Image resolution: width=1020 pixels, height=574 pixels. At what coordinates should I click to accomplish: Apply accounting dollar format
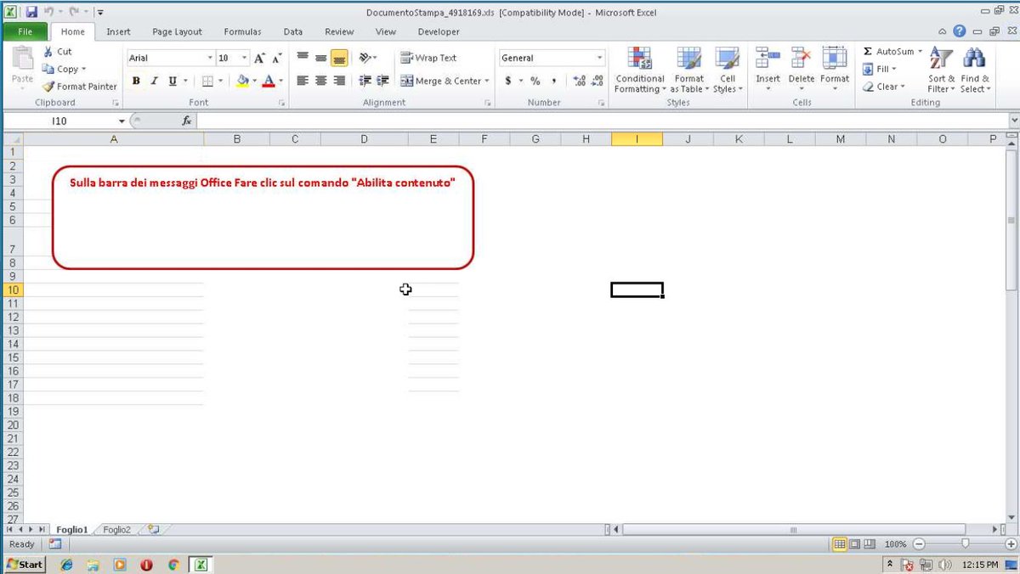click(x=508, y=81)
